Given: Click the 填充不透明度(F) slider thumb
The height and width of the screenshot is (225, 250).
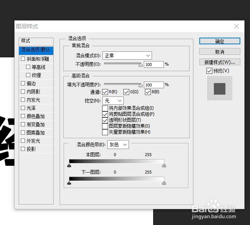Looking at the screenshot, I should (140, 85).
